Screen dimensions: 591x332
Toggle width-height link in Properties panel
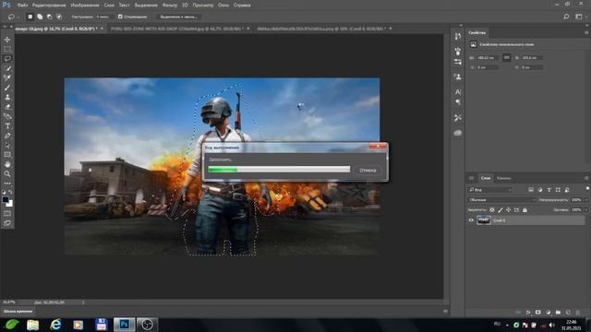(507, 57)
